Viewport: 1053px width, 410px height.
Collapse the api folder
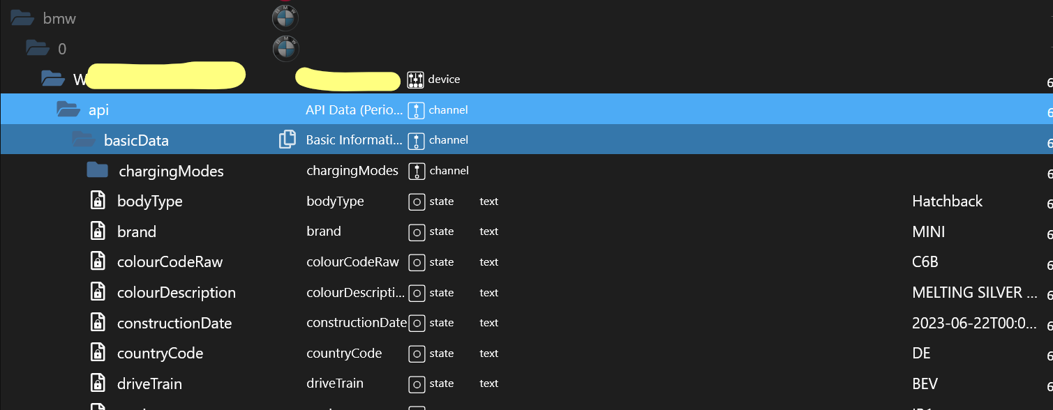68,109
